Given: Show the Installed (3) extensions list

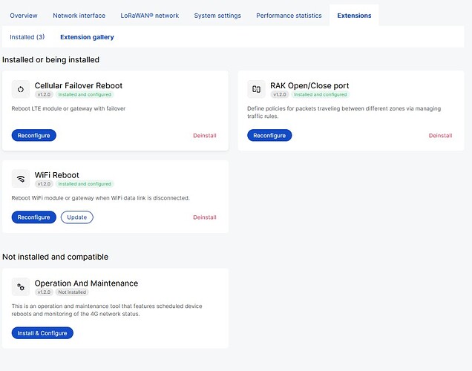Looking at the screenshot, I should [27, 37].
